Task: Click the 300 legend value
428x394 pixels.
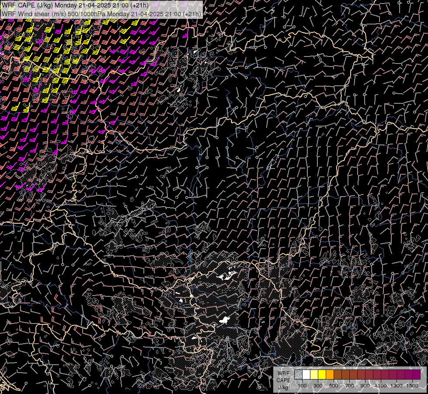Action: tap(318, 386)
